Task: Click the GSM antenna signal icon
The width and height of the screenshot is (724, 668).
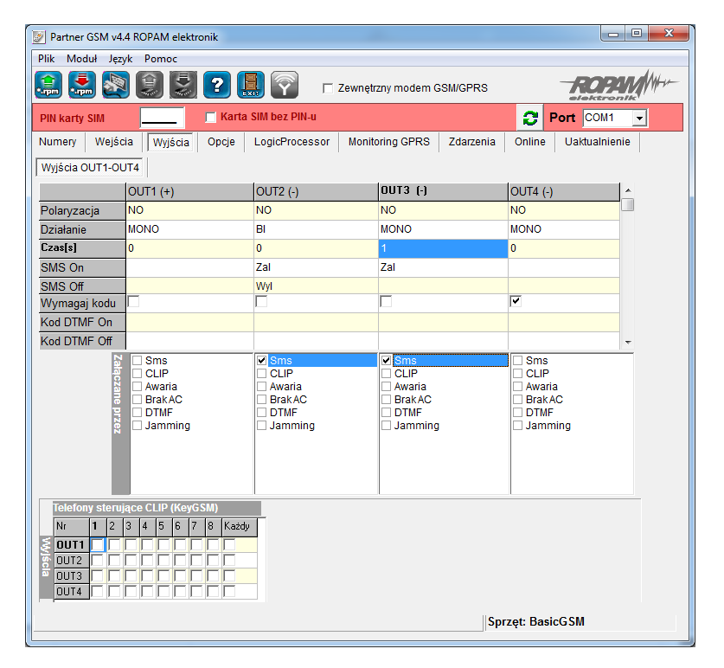Action: [x=283, y=85]
